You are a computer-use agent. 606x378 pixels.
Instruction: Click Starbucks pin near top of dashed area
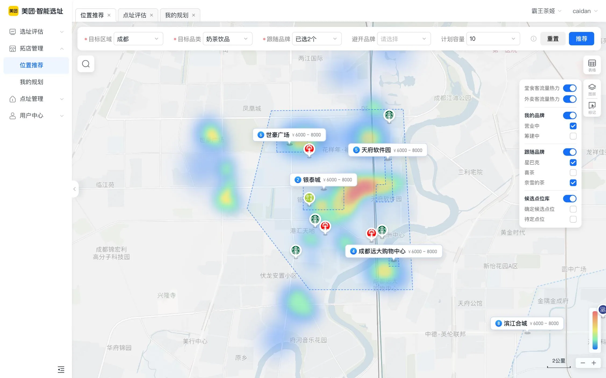(x=389, y=116)
